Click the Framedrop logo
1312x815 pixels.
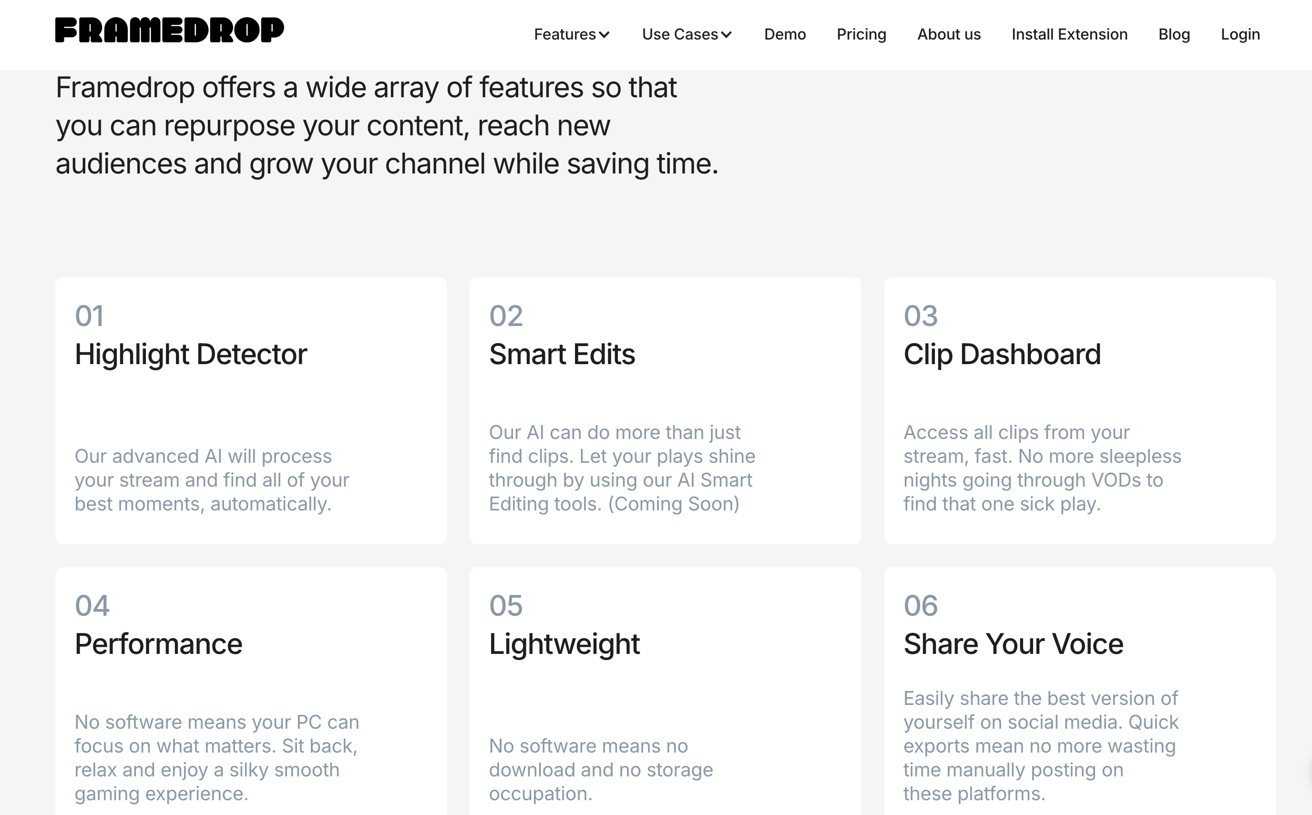click(x=169, y=30)
